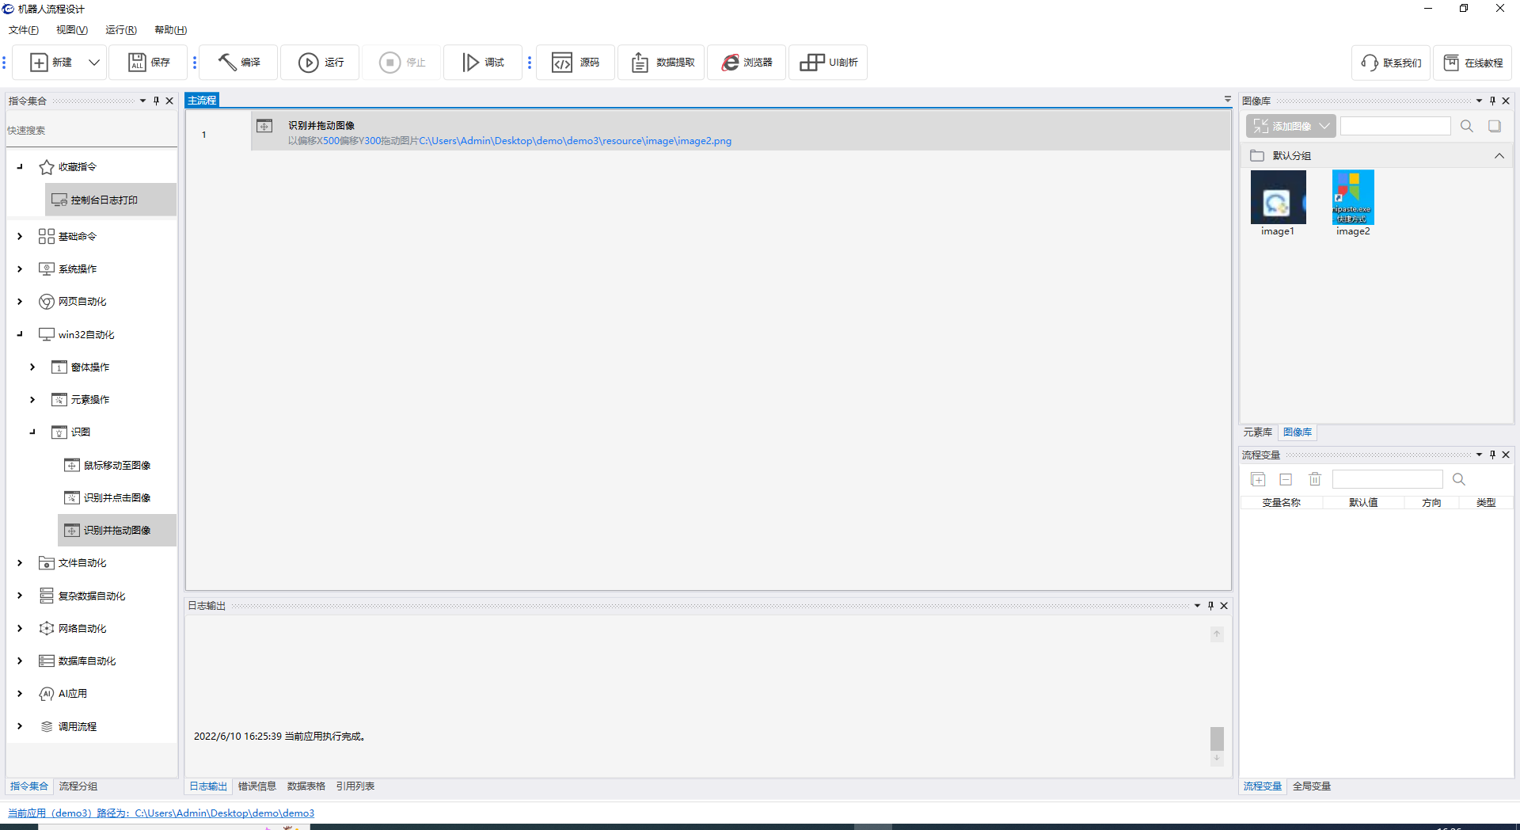The height and width of the screenshot is (830, 1520).
Task: Switch to the 错误信息 tab
Action: pyautogui.click(x=256, y=786)
